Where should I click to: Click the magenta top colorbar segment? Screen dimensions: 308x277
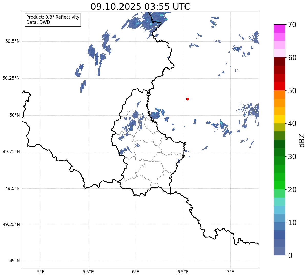point(279,28)
